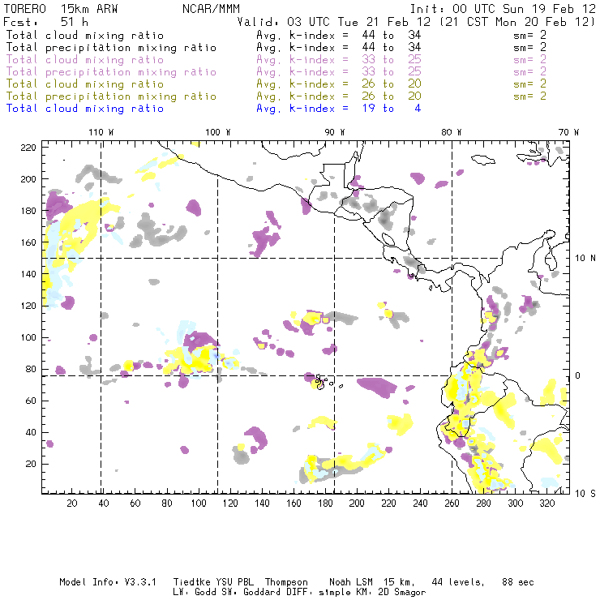The height and width of the screenshot is (600, 600).
Task: Click blue "Avg. k-index = 19 to 4"
Action: (339, 109)
